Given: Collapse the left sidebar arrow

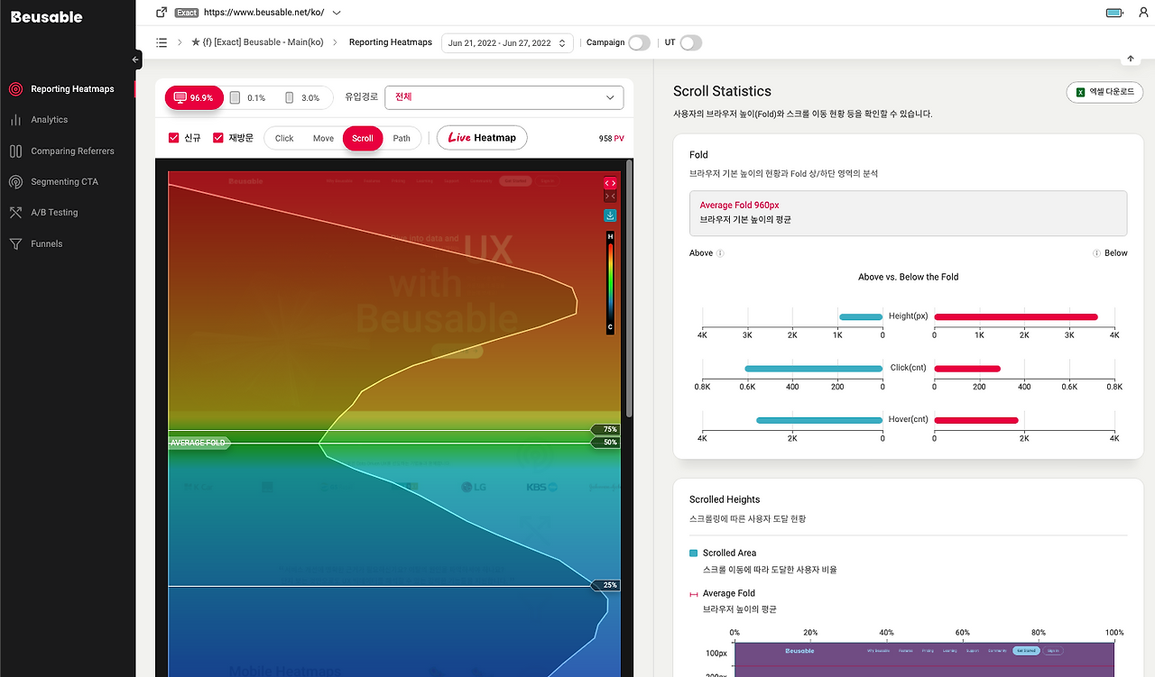Looking at the screenshot, I should (x=136, y=59).
